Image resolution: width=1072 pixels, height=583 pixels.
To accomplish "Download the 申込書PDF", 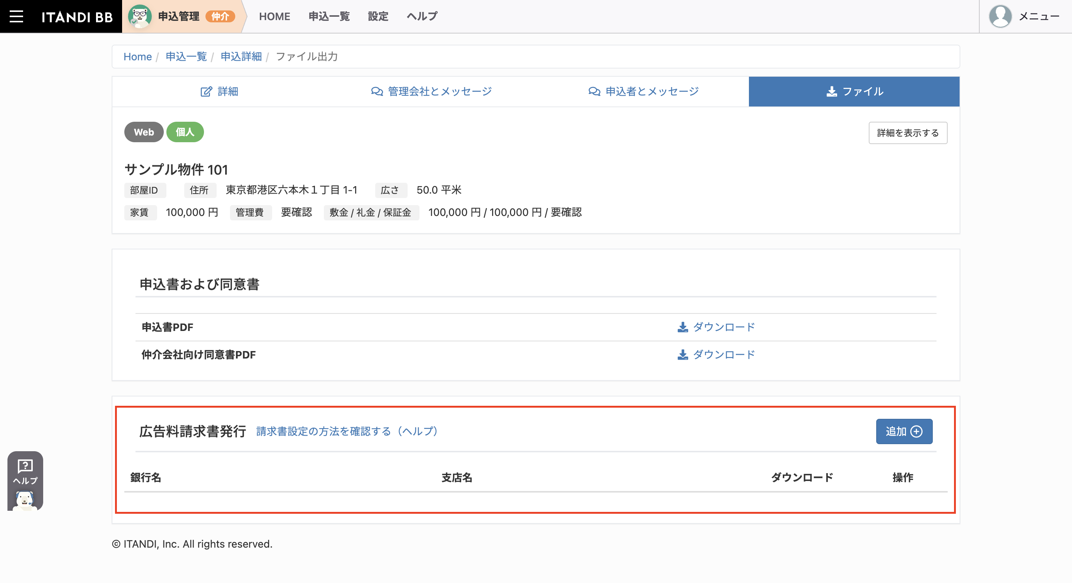I will 716,327.
